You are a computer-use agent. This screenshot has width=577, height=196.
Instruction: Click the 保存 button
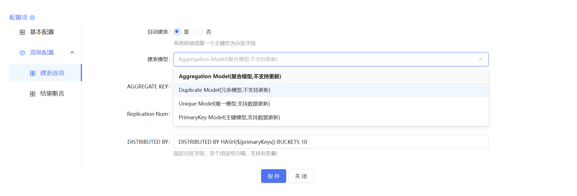point(273,176)
